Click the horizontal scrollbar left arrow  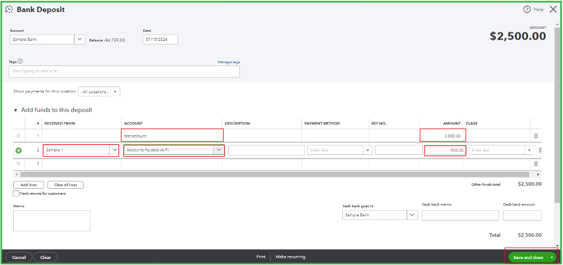pos(16,174)
